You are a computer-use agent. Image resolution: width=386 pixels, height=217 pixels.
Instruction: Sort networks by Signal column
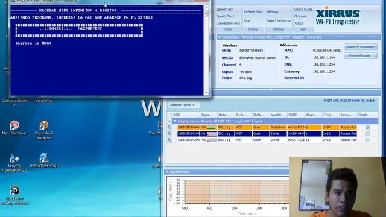tap(209, 115)
